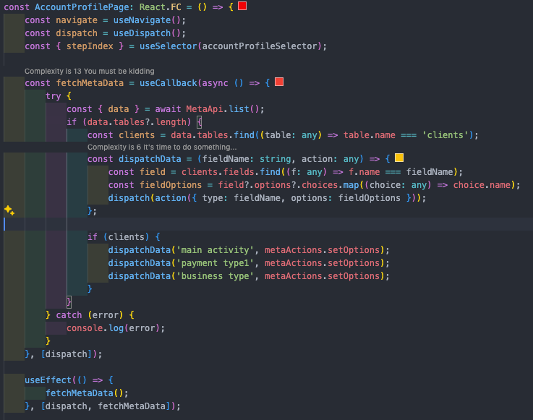Viewport: 533px width, 420px height.
Task: Click the catch keyword
Action: [x=69, y=315]
